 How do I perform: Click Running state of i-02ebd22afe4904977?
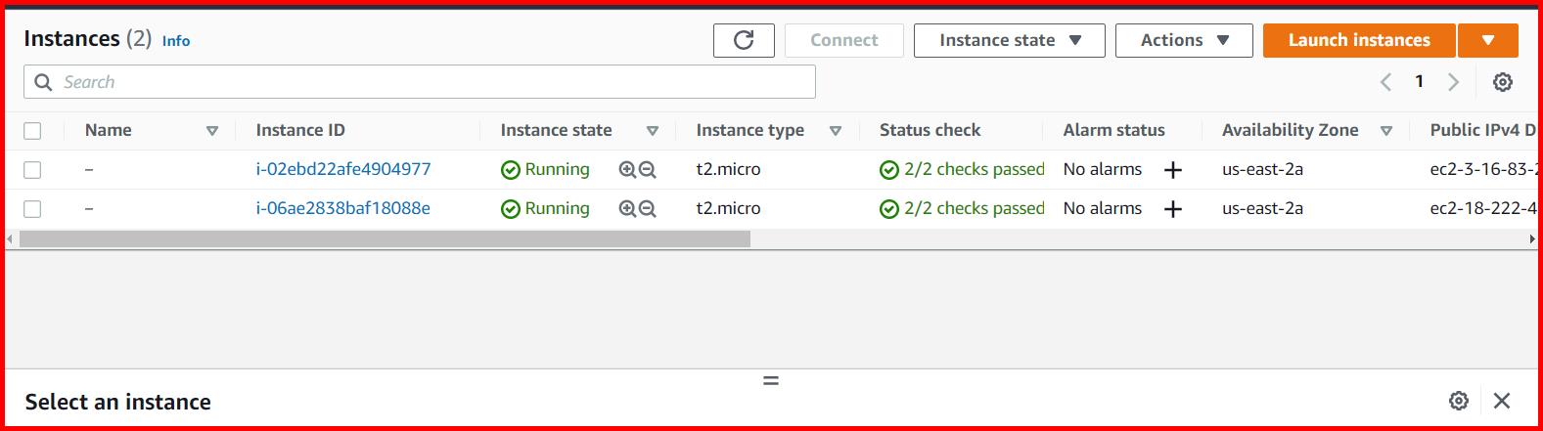545,169
